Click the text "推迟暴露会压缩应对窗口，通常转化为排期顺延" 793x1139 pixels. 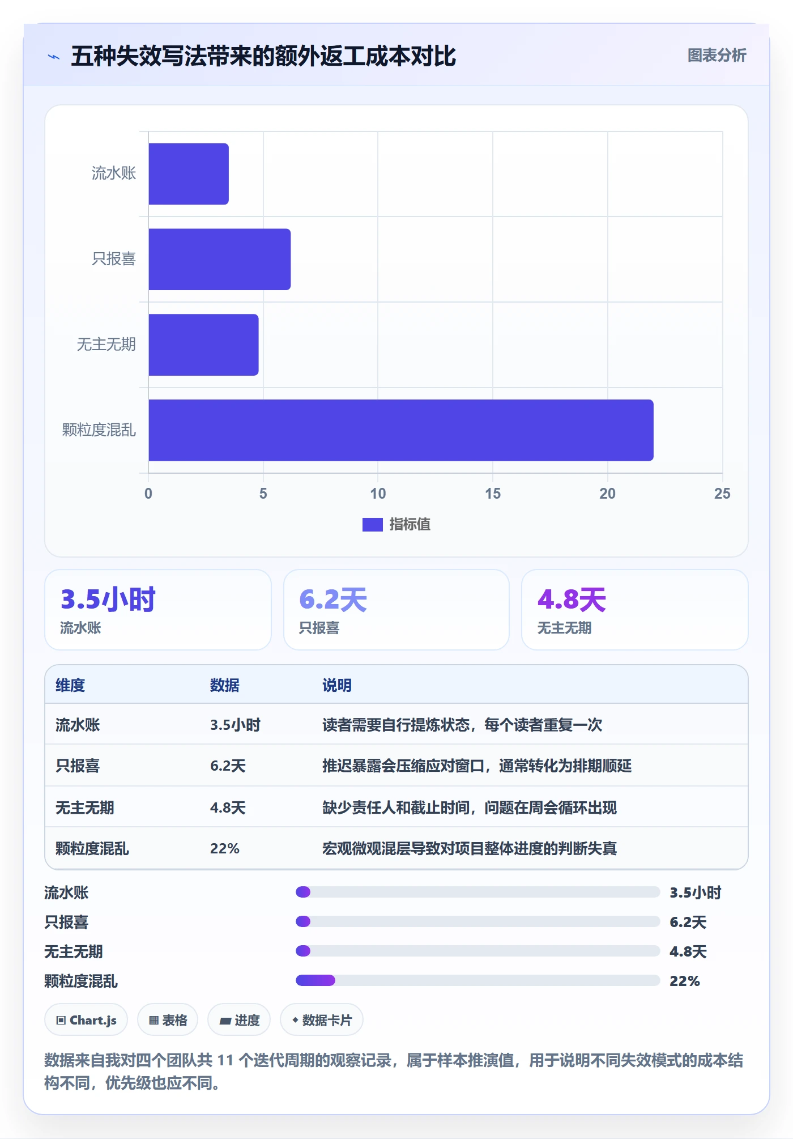(477, 766)
